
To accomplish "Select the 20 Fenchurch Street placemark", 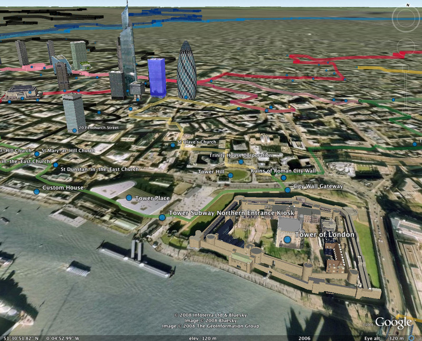I will [x=74, y=131].
